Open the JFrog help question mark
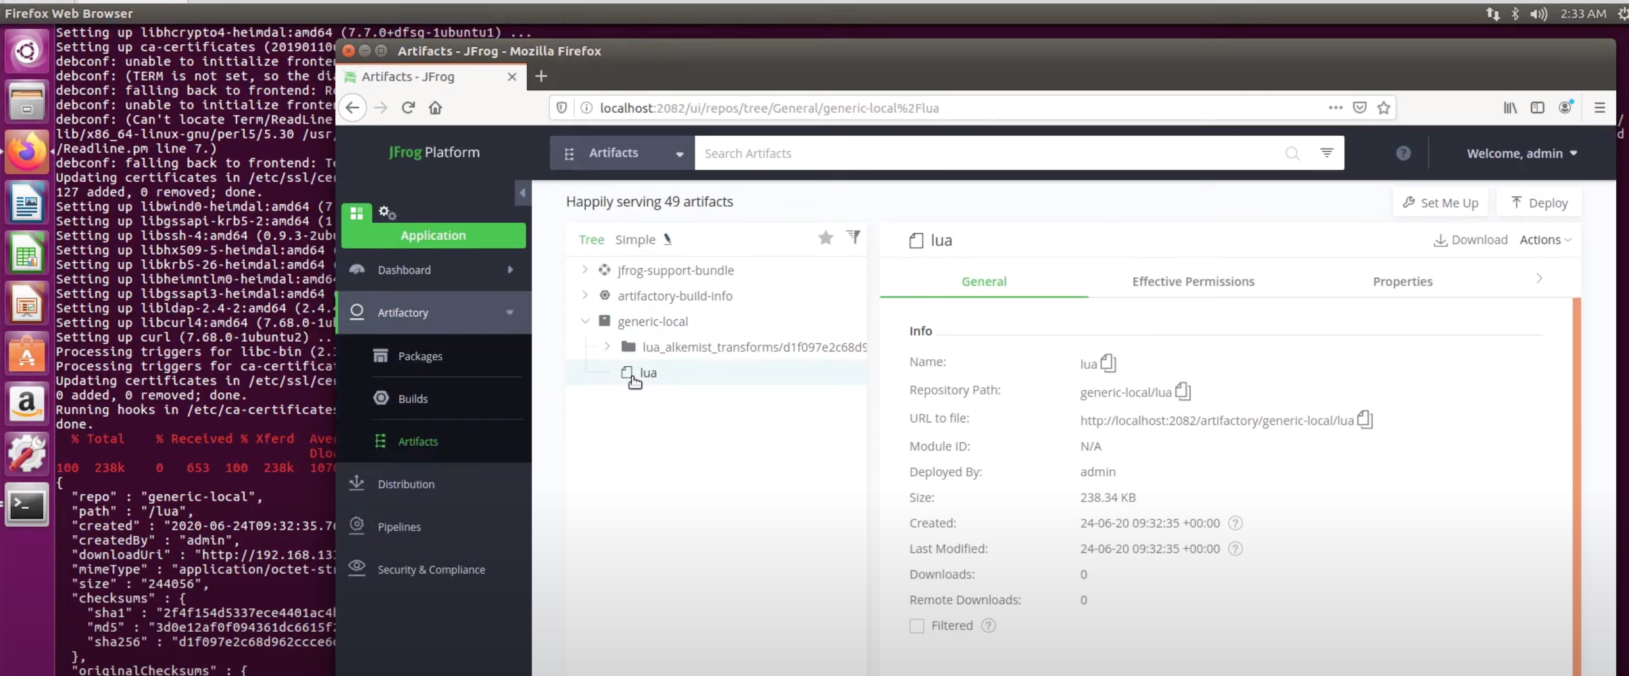 [1403, 153]
